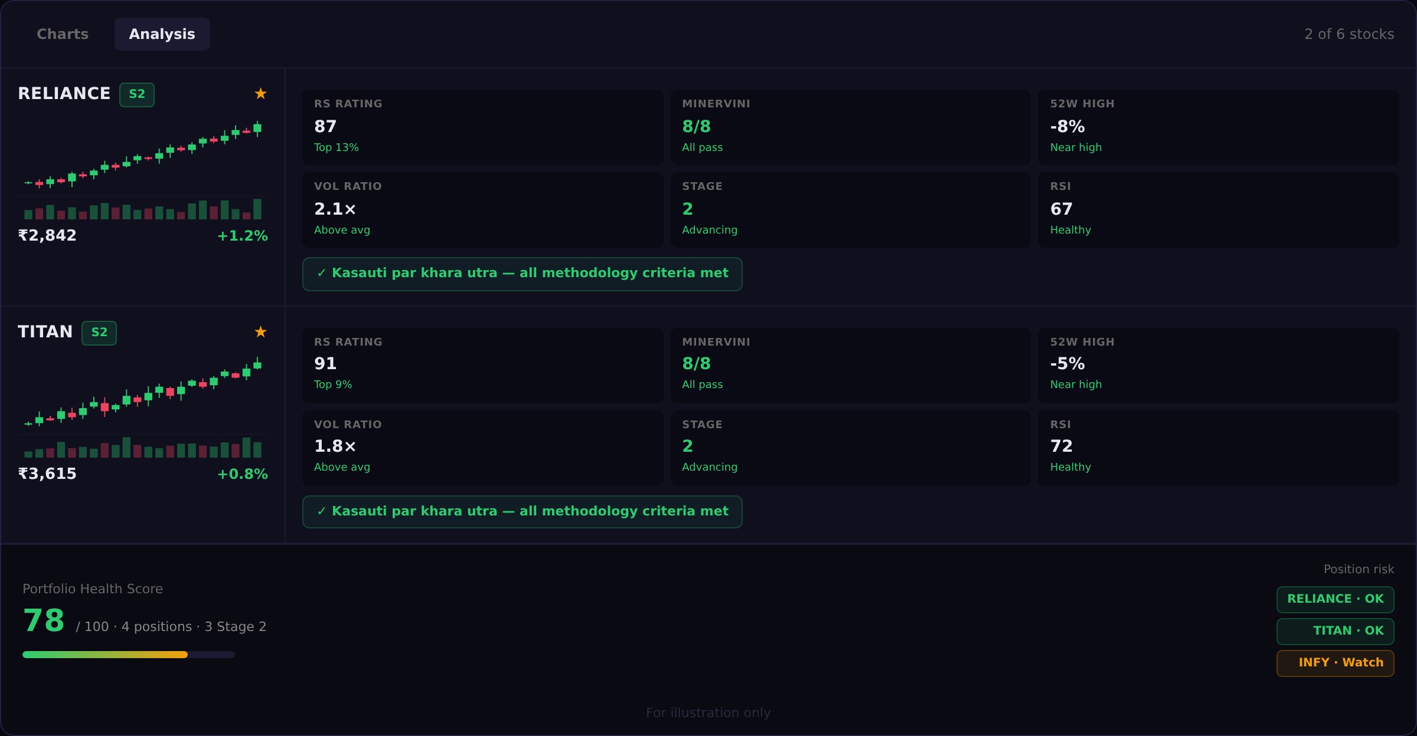The width and height of the screenshot is (1417, 736).
Task: Click the 'Top 13%' RS rating note
Action: click(x=337, y=147)
